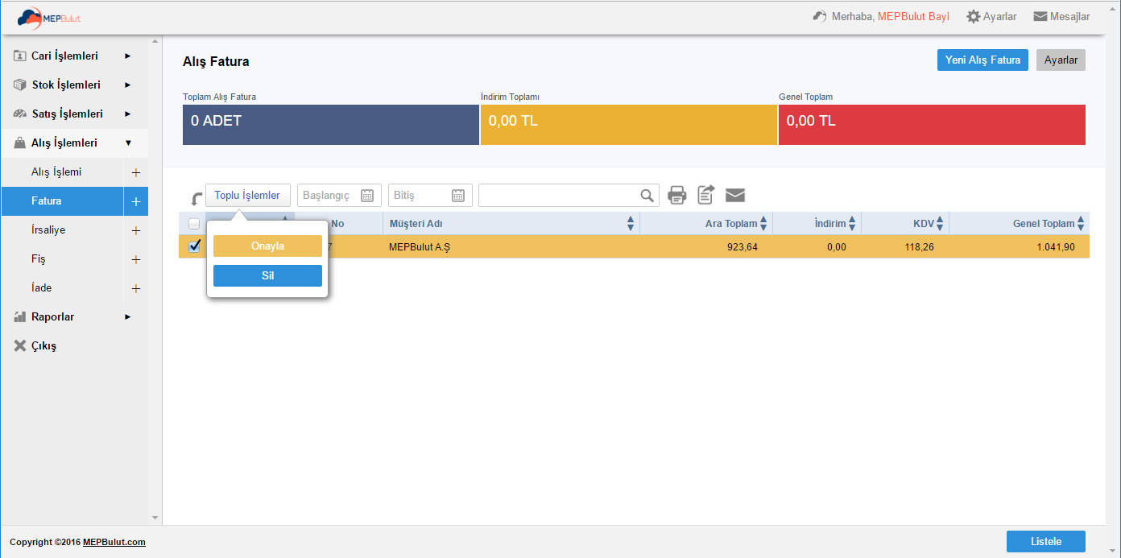Click the plus icon next to Fatura

click(135, 201)
